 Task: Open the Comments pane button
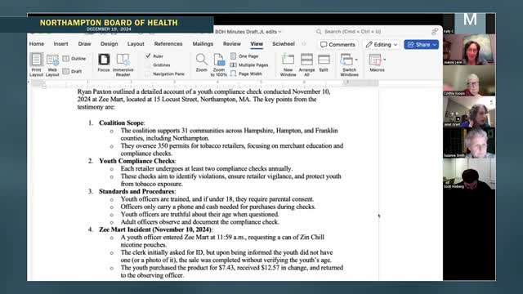tap(337, 44)
